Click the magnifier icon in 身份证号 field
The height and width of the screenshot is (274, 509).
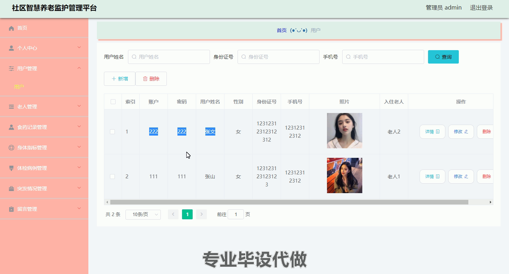click(x=244, y=57)
